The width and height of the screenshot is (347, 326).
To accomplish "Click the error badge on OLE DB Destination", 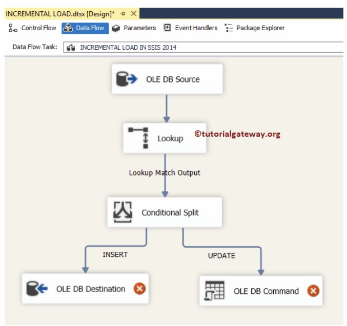I will tap(139, 289).
